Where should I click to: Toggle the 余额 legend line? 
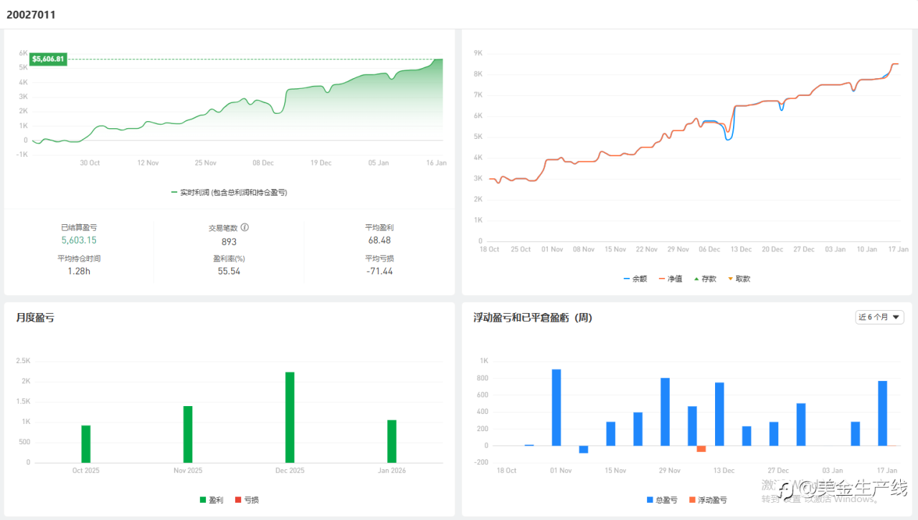[635, 279]
